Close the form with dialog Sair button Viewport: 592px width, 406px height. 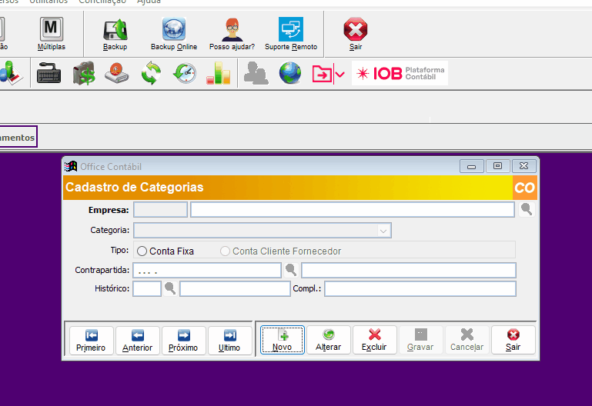point(513,340)
